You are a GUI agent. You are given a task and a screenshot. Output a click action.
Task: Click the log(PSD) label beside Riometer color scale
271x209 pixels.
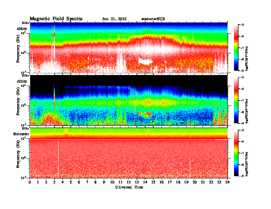[247, 164]
